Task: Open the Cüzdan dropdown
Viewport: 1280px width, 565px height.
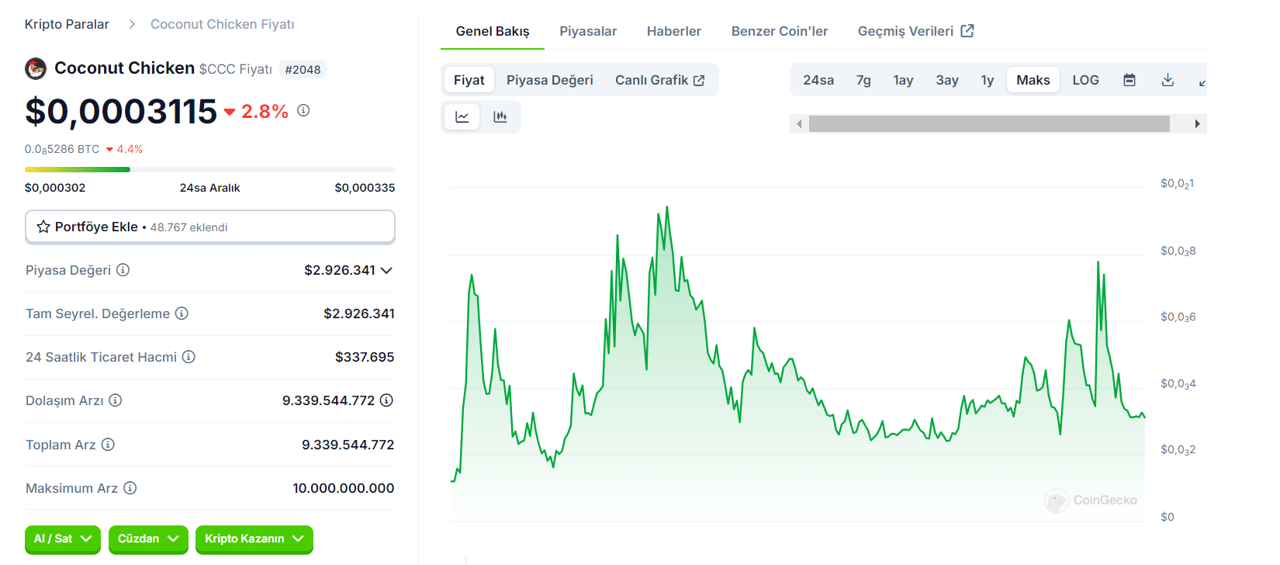Action: point(148,539)
